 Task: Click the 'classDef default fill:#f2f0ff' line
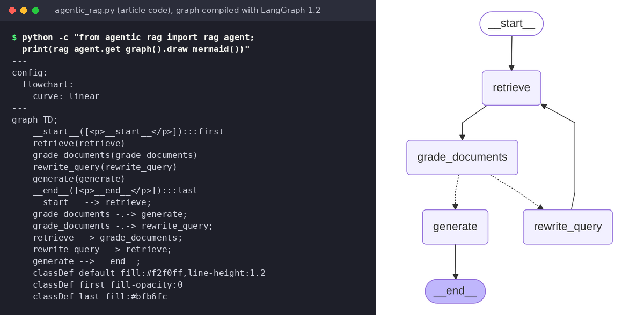(x=149, y=273)
